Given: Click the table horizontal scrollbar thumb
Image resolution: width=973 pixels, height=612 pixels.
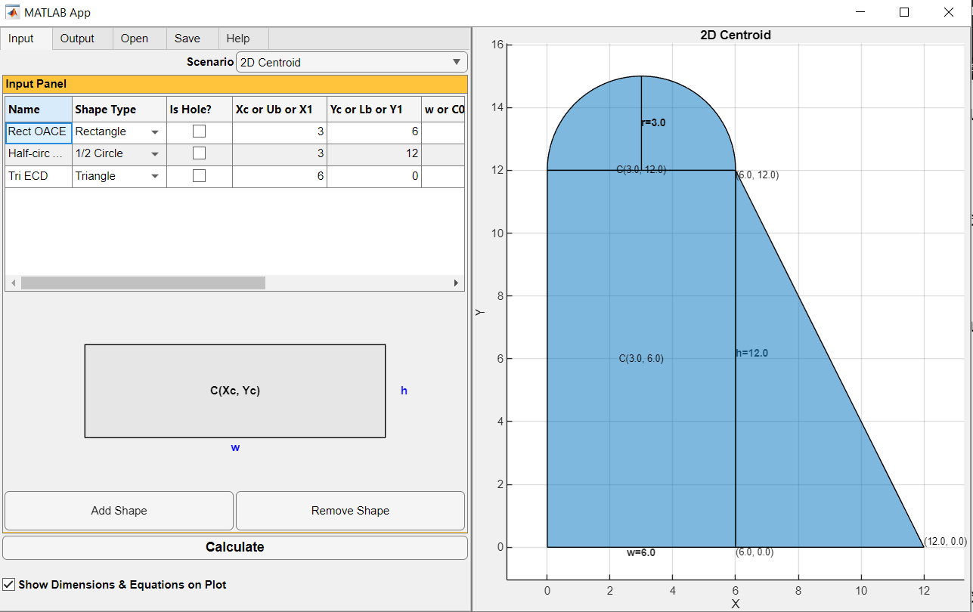Looking at the screenshot, I should [143, 283].
